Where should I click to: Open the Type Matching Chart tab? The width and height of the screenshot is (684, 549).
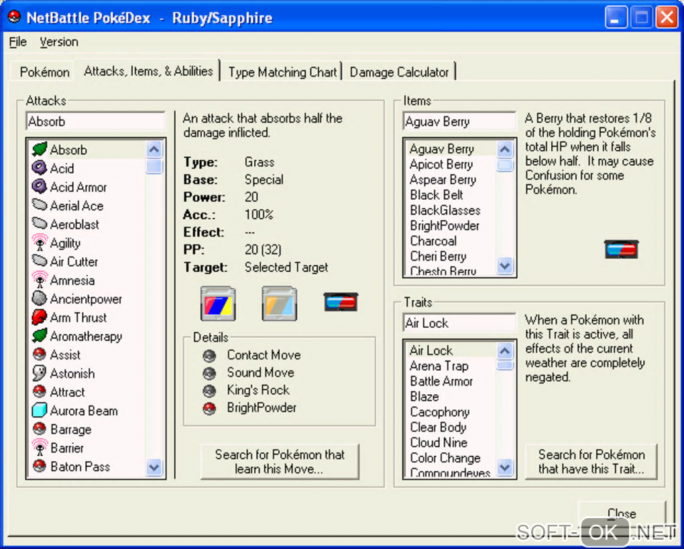pyautogui.click(x=283, y=72)
